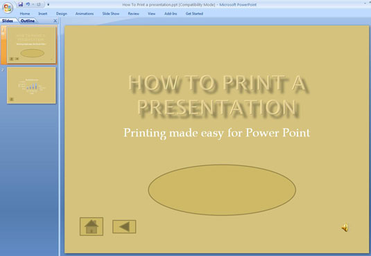Click the Redo/Repeat icon
The image size is (371, 256).
click(39, 4)
